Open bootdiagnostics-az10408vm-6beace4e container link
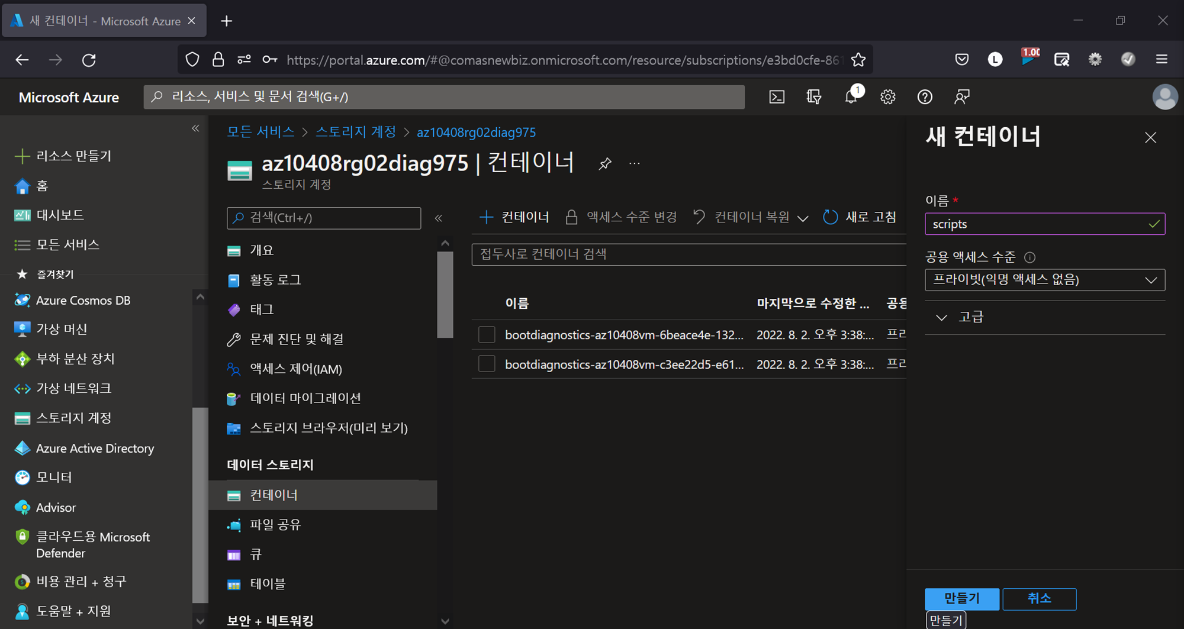This screenshot has height=629, width=1184. click(624, 335)
